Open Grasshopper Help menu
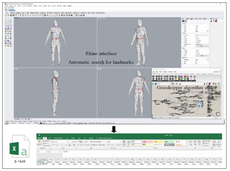Image resolution: width=230 pixels, height=171 pixels. (x=175, y=72)
